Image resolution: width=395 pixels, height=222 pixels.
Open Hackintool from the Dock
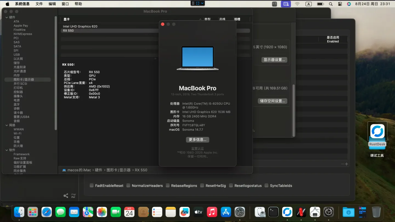301,212
